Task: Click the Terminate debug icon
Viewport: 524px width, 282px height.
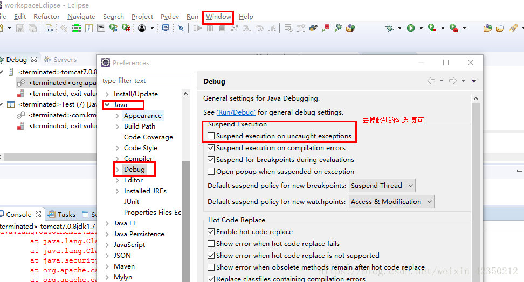Action: point(222,29)
